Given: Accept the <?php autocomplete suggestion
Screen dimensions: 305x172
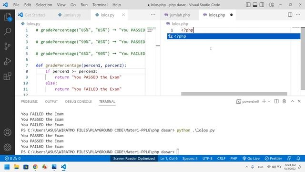Looking at the screenshot, I should (234, 36).
